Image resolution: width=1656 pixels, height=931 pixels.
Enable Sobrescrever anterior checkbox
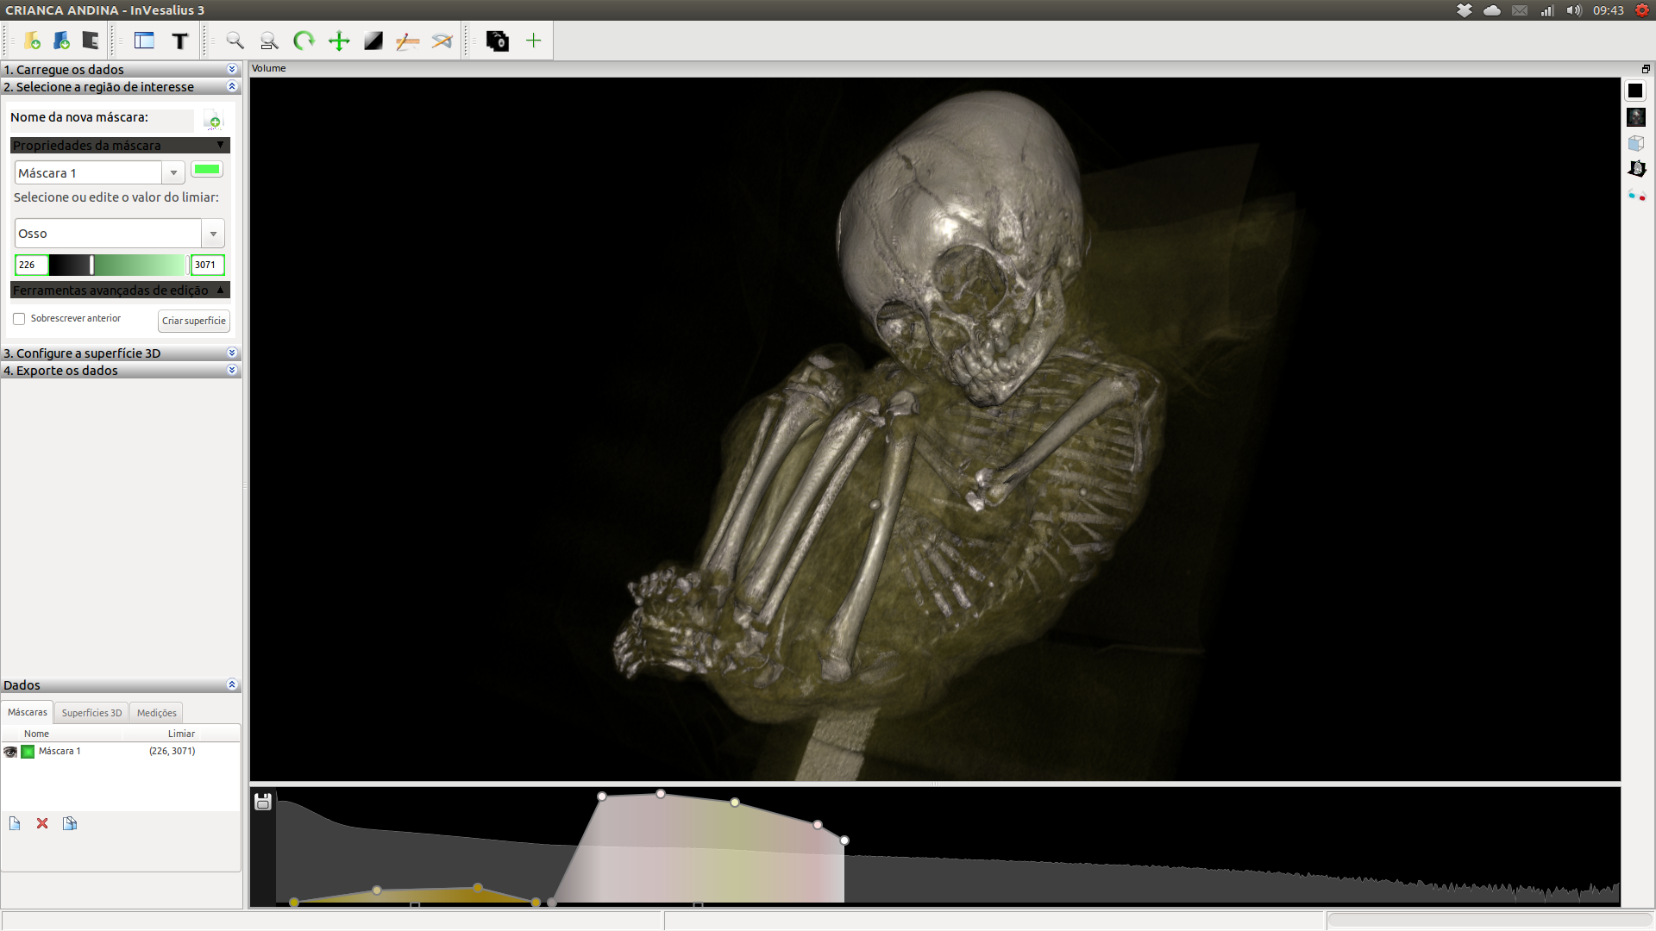[19, 319]
